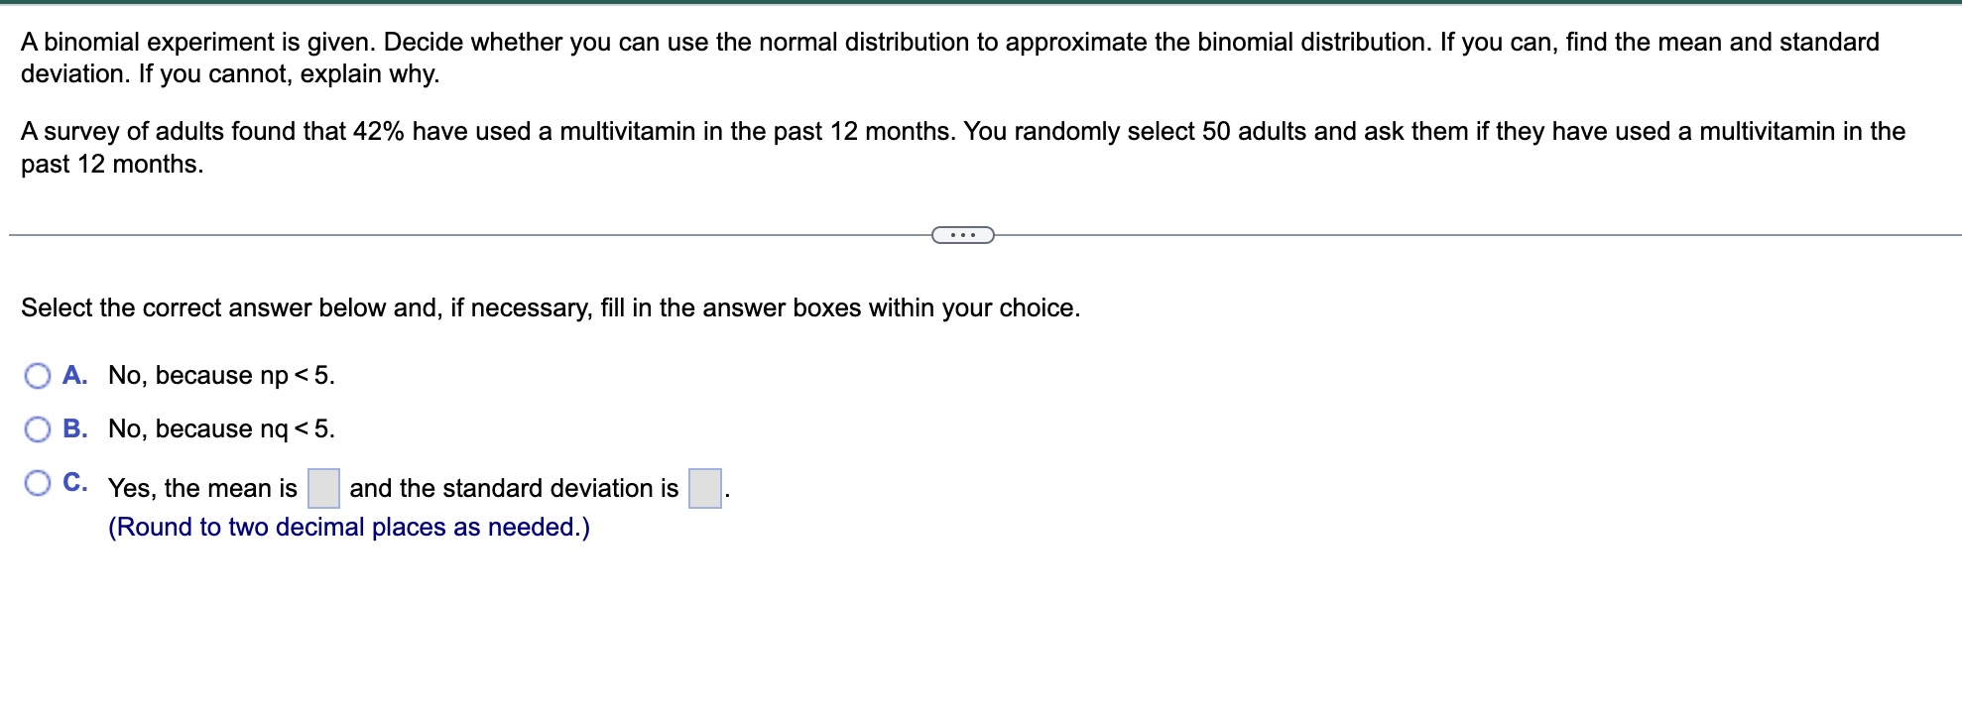Click the note '(Round to two decimal places as needed.)'
Viewport: 1962px width, 727px height.
pos(349,527)
